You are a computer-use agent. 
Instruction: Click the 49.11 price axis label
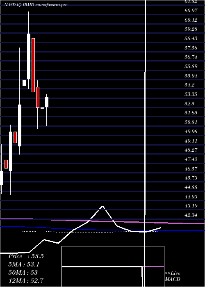(191, 141)
